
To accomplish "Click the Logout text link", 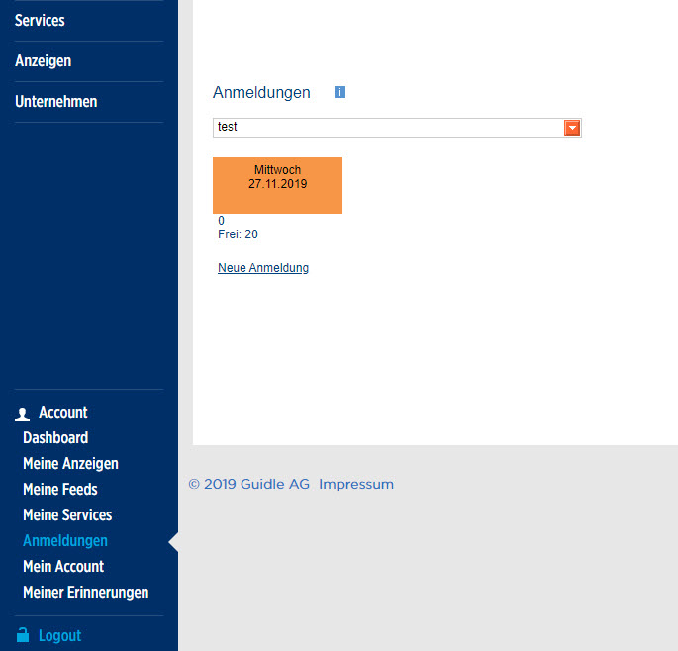I will pyautogui.click(x=59, y=635).
